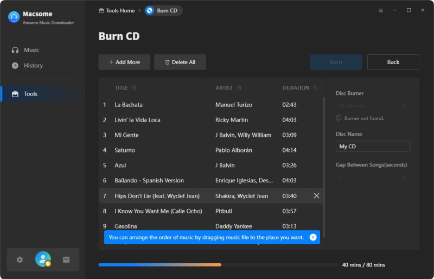Open the hamburger menu icon
This screenshot has height=279, width=434.
pyautogui.click(x=381, y=10)
